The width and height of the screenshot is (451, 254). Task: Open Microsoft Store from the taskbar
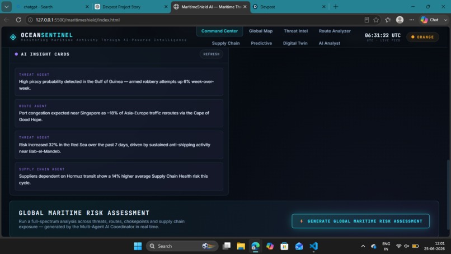284,246
